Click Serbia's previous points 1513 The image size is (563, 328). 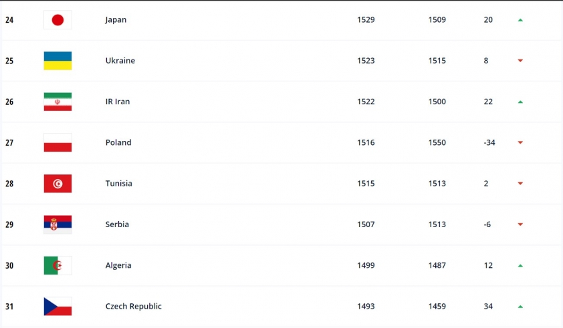pyautogui.click(x=437, y=224)
